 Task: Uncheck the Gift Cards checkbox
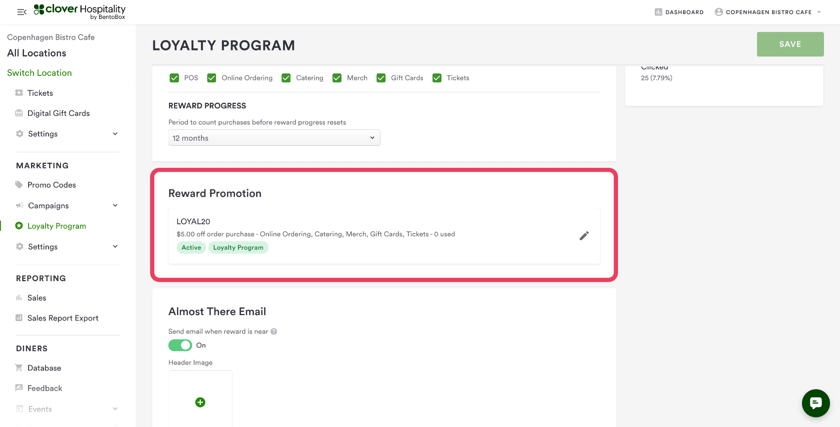381,78
